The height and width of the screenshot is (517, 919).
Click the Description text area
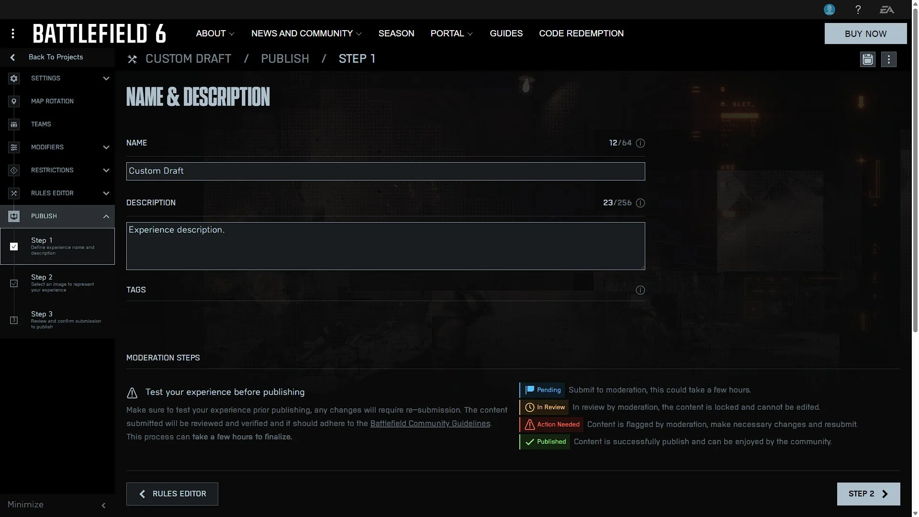coord(385,246)
